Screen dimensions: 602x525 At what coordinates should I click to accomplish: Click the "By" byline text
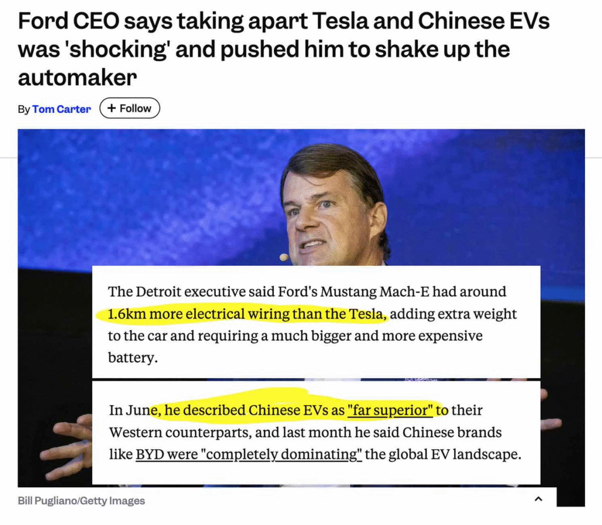[23, 109]
